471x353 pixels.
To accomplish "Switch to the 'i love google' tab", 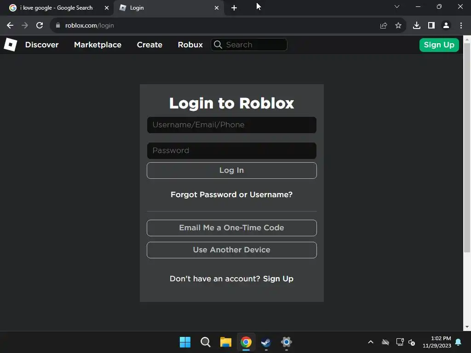I will (x=56, y=8).
